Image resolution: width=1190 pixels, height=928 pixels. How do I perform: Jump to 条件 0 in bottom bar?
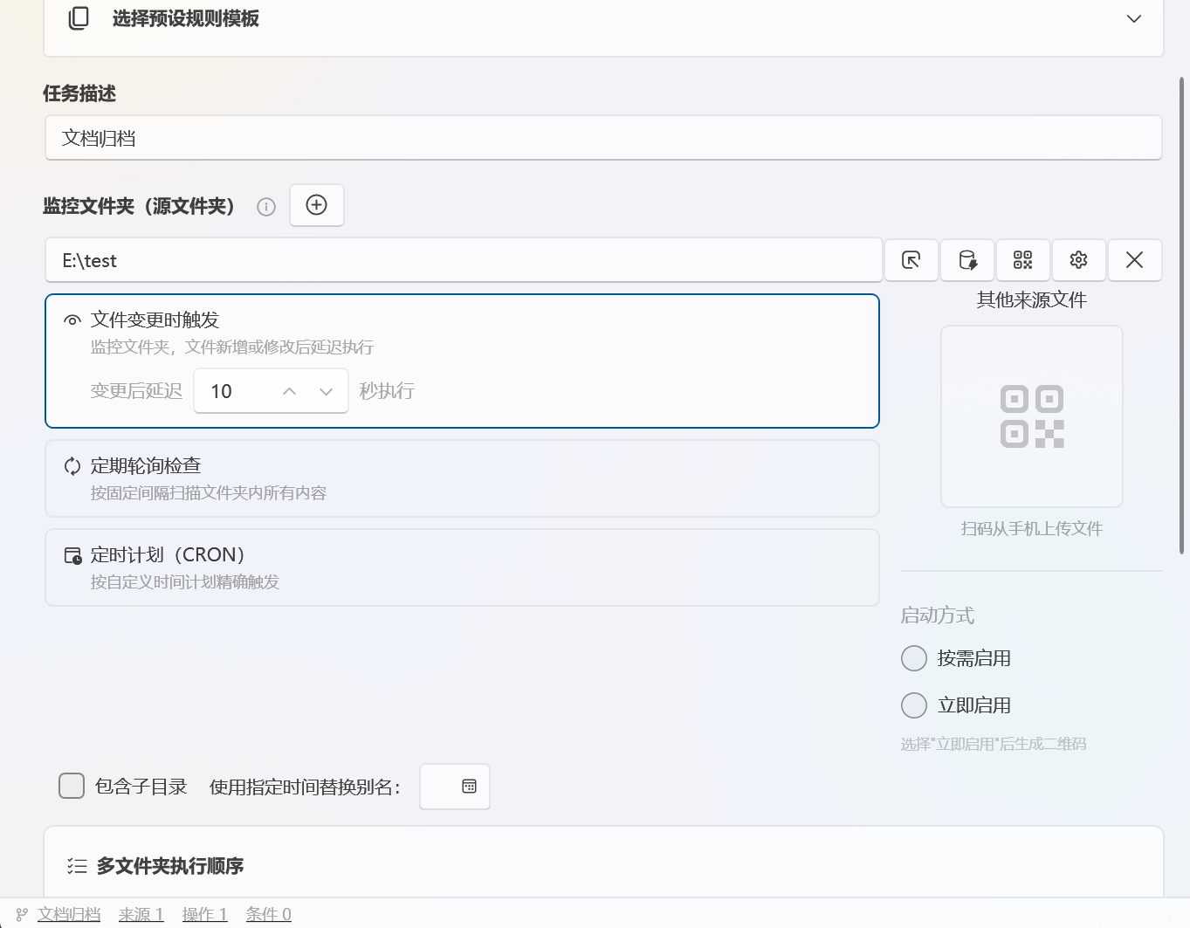point(269,914)
